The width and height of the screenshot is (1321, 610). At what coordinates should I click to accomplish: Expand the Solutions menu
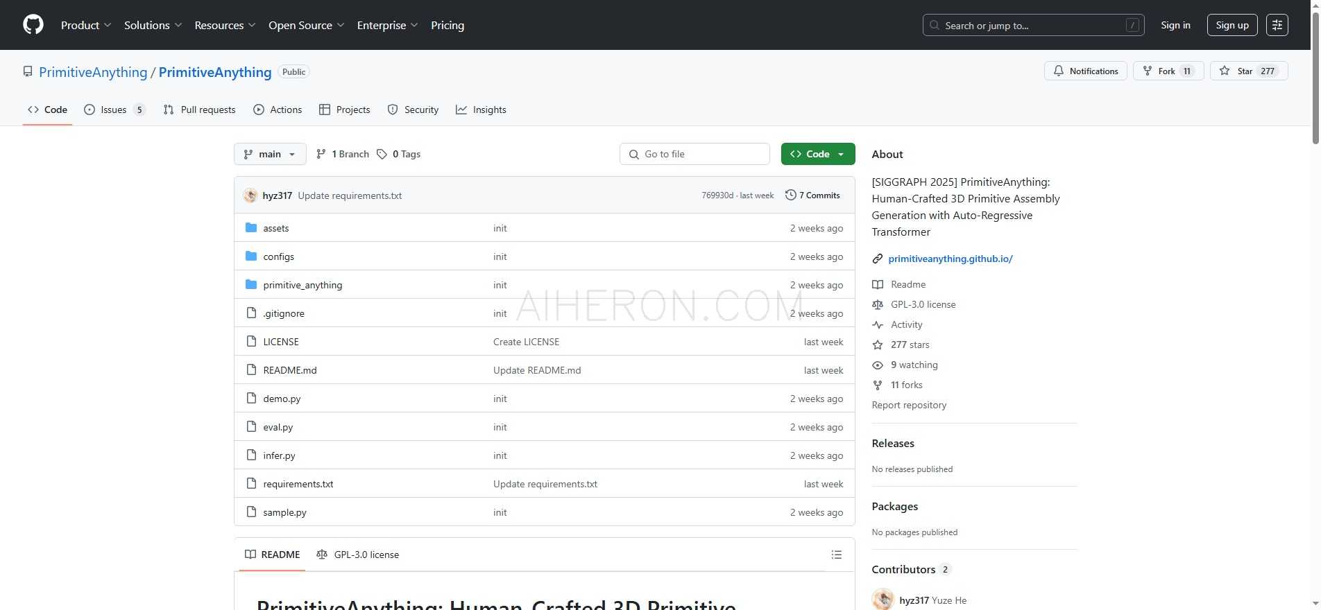pos(153,25)
